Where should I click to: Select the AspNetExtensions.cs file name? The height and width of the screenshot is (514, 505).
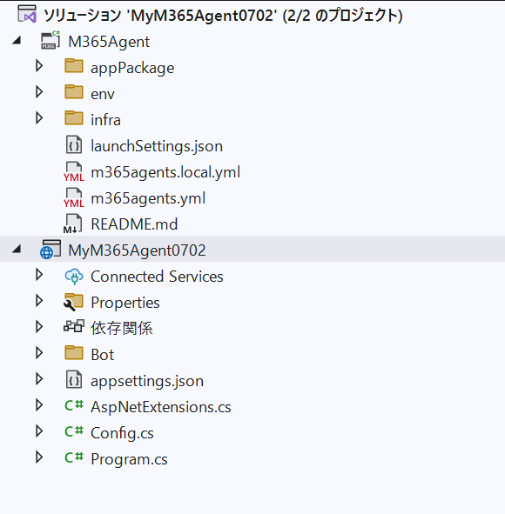point(161,407)
